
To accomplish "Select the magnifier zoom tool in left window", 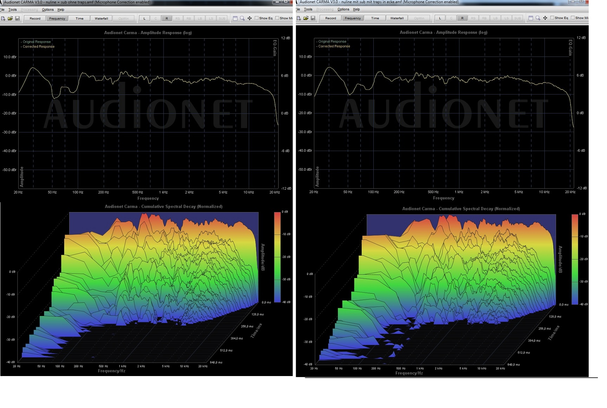I will tap(242, 18).
